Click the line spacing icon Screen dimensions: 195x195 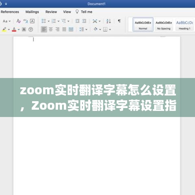click(82, 29)
